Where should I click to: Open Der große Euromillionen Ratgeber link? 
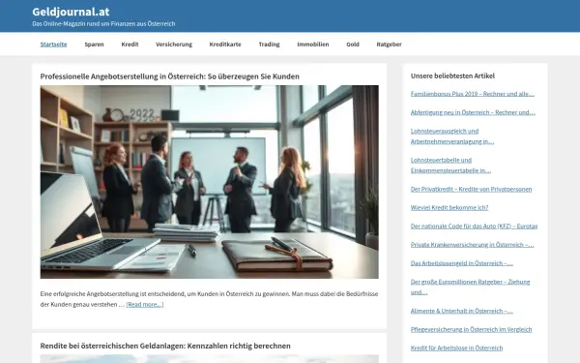pyautogui.click(x=470, y=287)
